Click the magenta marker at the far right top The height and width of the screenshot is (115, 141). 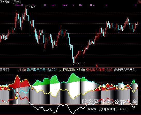click(135, 5)
